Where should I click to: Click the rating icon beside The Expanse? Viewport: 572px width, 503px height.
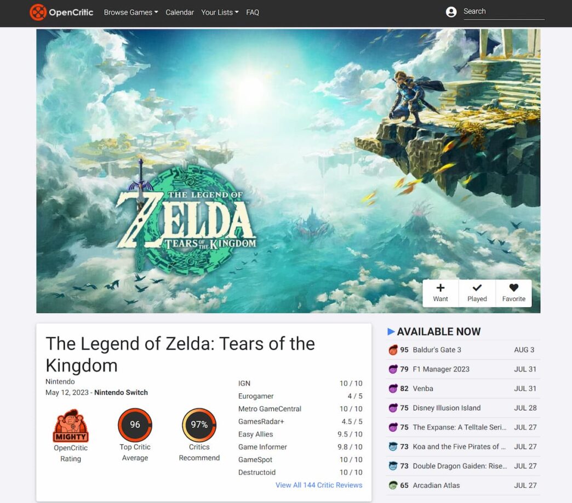pyautogui.click(x=393, y=427)
